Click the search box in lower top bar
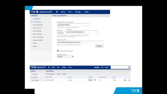The height and width of the screenshot is (94, 167). (x=119, y=67)
